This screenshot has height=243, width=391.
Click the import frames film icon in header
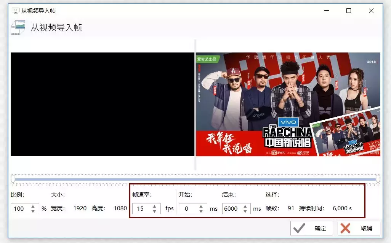[18, 27]
